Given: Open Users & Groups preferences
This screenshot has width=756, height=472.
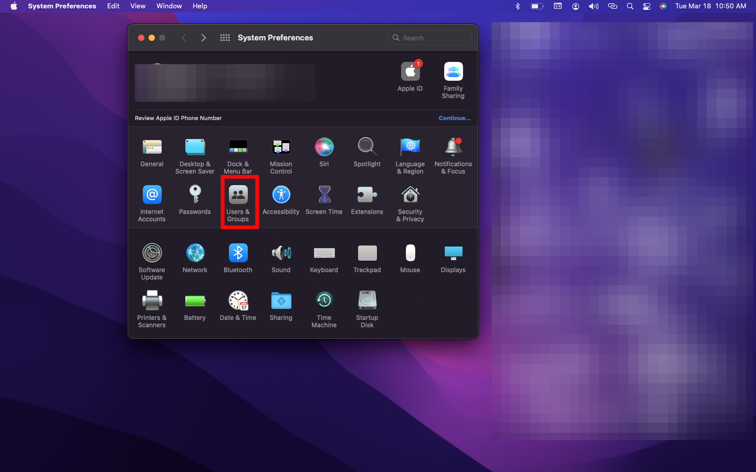Looking at the screenshot, I should [x=238, y=203].
